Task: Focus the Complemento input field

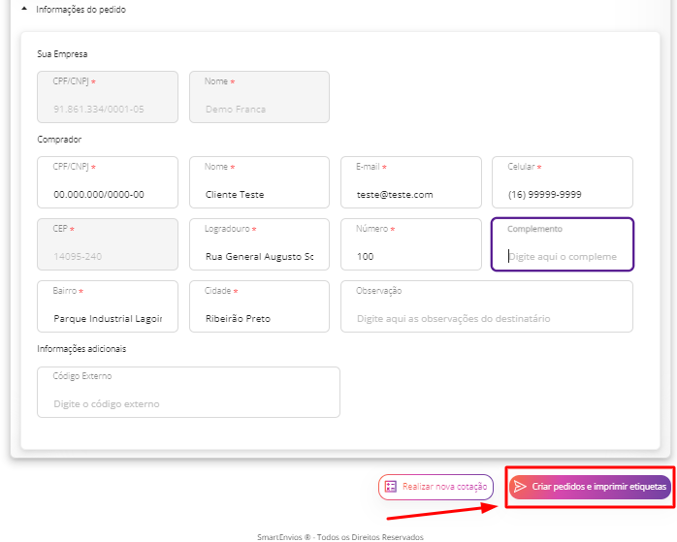Action: coord(563,244)
